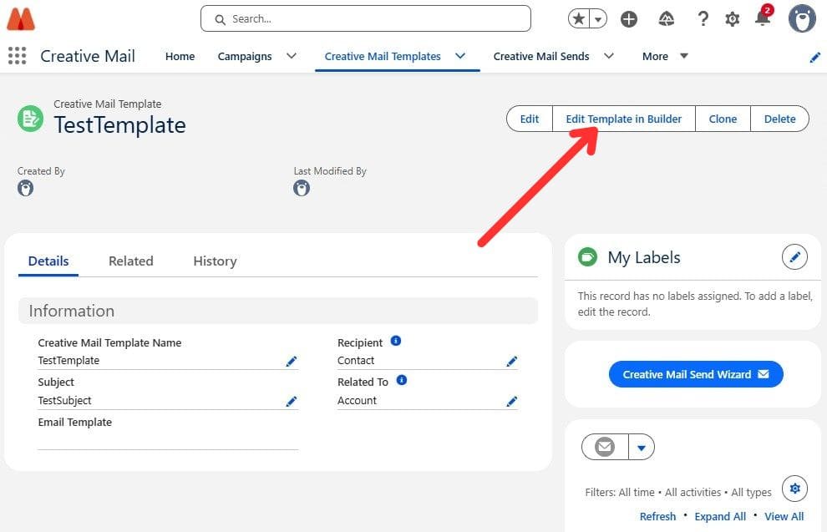827x532 pixels.
Task: Edit the Recipient field pencil icon
Action: (x=511, y=361)
